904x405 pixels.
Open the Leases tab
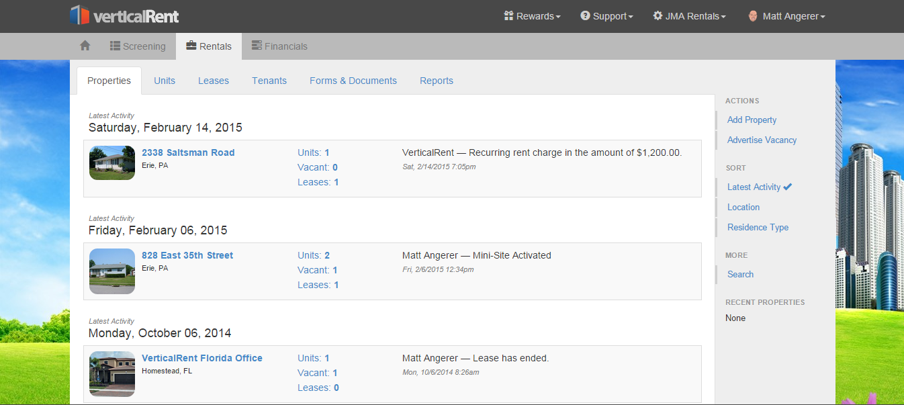point(214,81)
